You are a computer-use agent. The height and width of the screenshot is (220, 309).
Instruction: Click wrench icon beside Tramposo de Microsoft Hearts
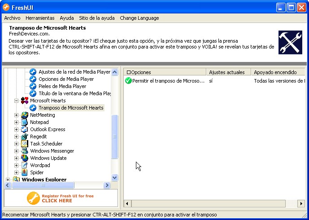[33, 108]
